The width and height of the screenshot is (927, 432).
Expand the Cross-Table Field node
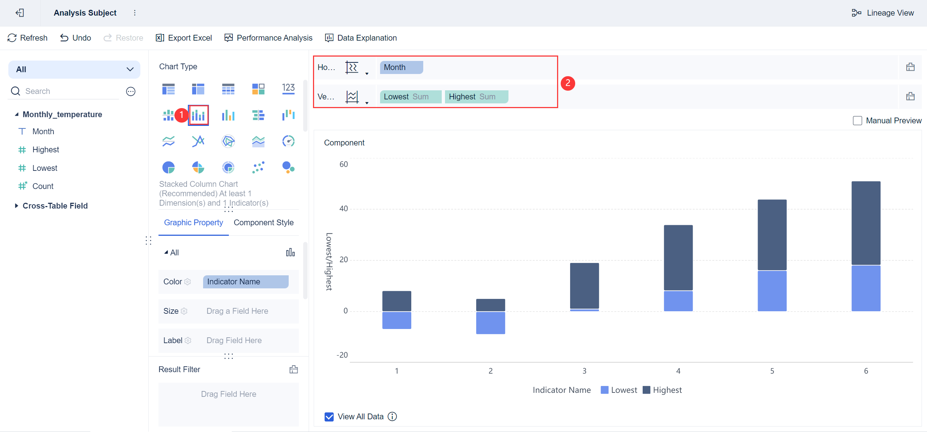pyautogui.click(x=16, y=206)
